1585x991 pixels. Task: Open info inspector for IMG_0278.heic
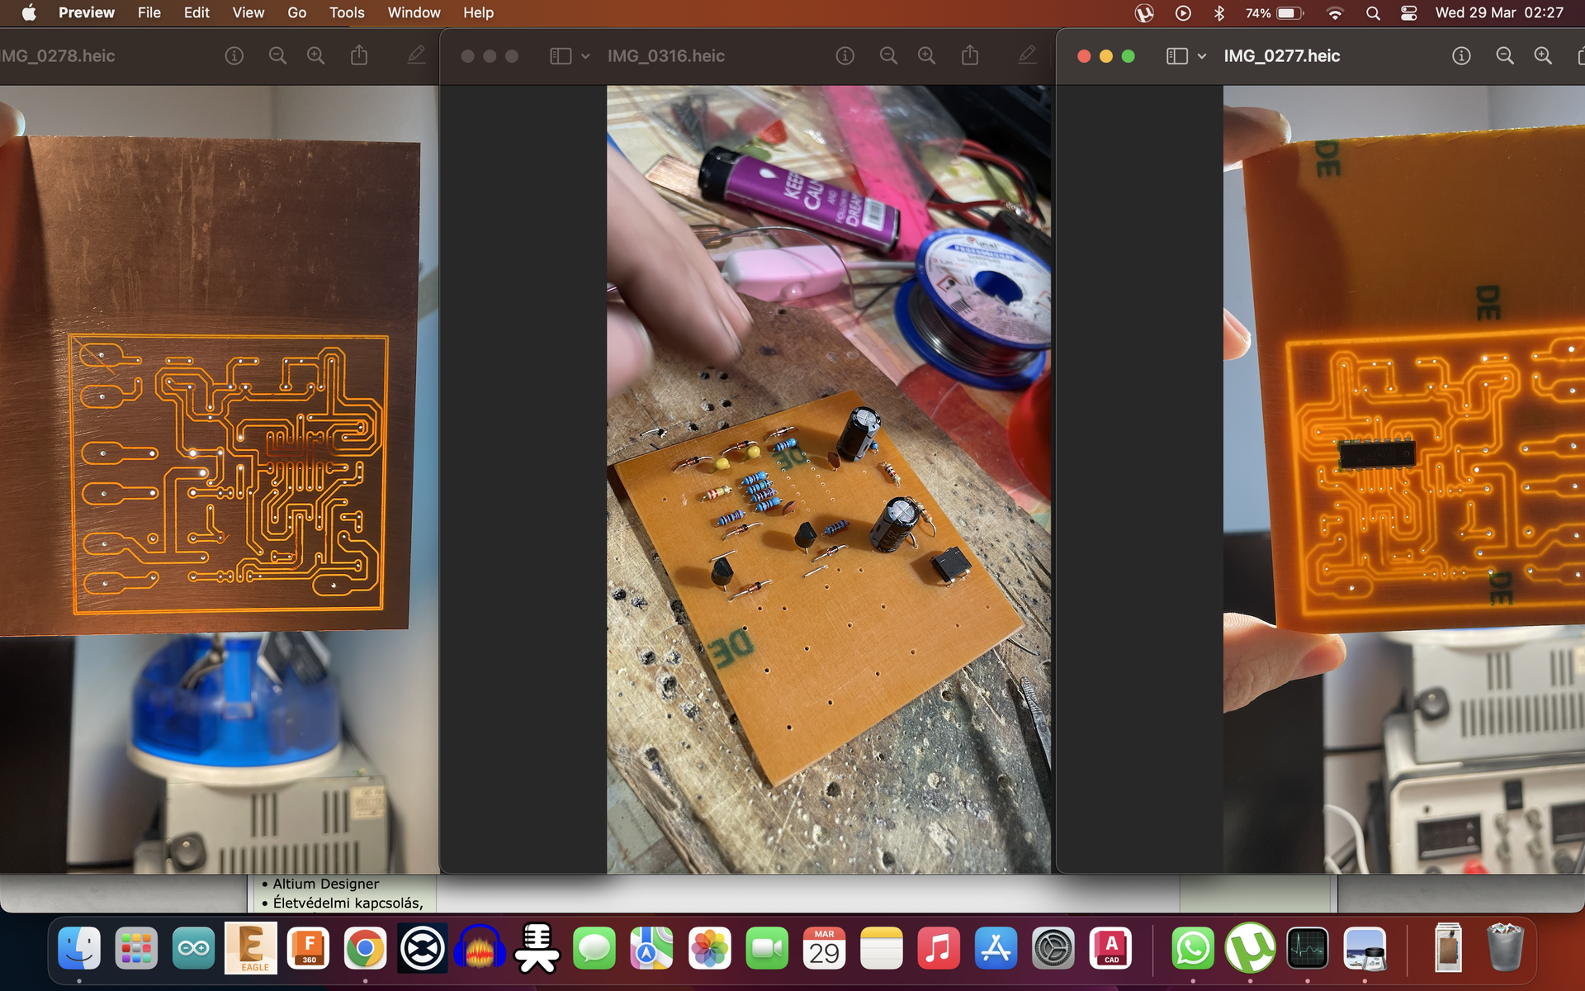coord(234,56)
